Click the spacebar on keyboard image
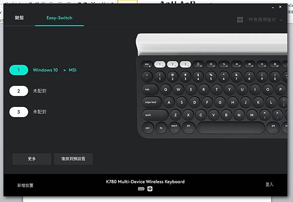 click(x=231, y=128)
